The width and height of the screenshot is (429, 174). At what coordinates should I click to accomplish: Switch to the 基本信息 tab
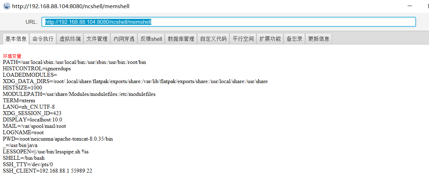(16, 39)
